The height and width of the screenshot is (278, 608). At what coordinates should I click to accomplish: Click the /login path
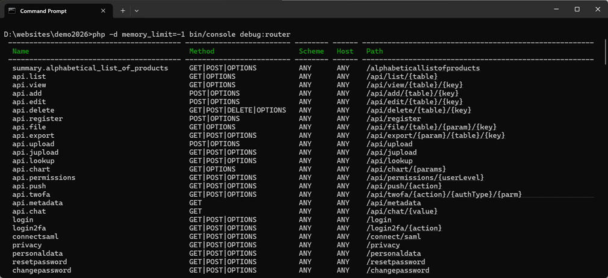(379, 220)
